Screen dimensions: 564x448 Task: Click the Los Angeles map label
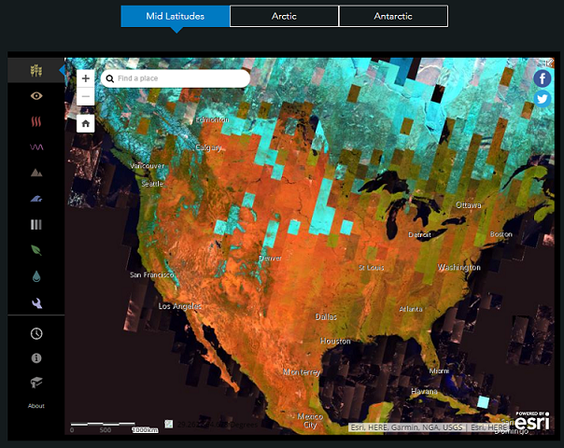(x=180, y=306)
